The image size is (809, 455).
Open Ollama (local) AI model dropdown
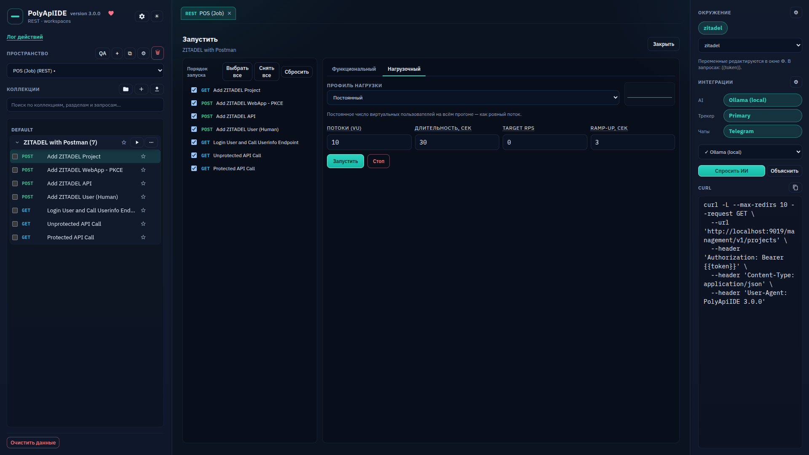click(x=750, y=152)
